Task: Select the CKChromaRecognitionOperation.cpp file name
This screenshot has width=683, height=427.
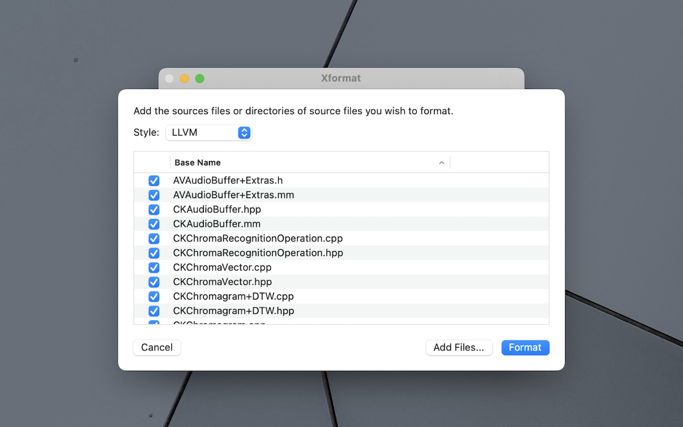Action: (x=258, y=239)
